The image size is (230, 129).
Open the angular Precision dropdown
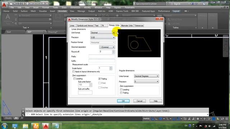(x=146, y=81)
